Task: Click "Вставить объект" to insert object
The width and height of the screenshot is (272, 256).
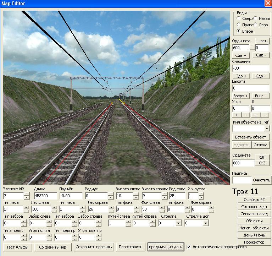Action: click(251, 137)
